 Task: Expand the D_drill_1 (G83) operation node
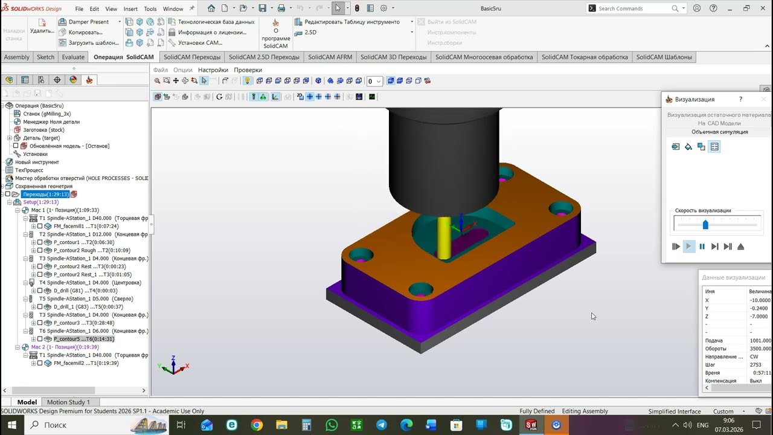(x=34, y=307)
